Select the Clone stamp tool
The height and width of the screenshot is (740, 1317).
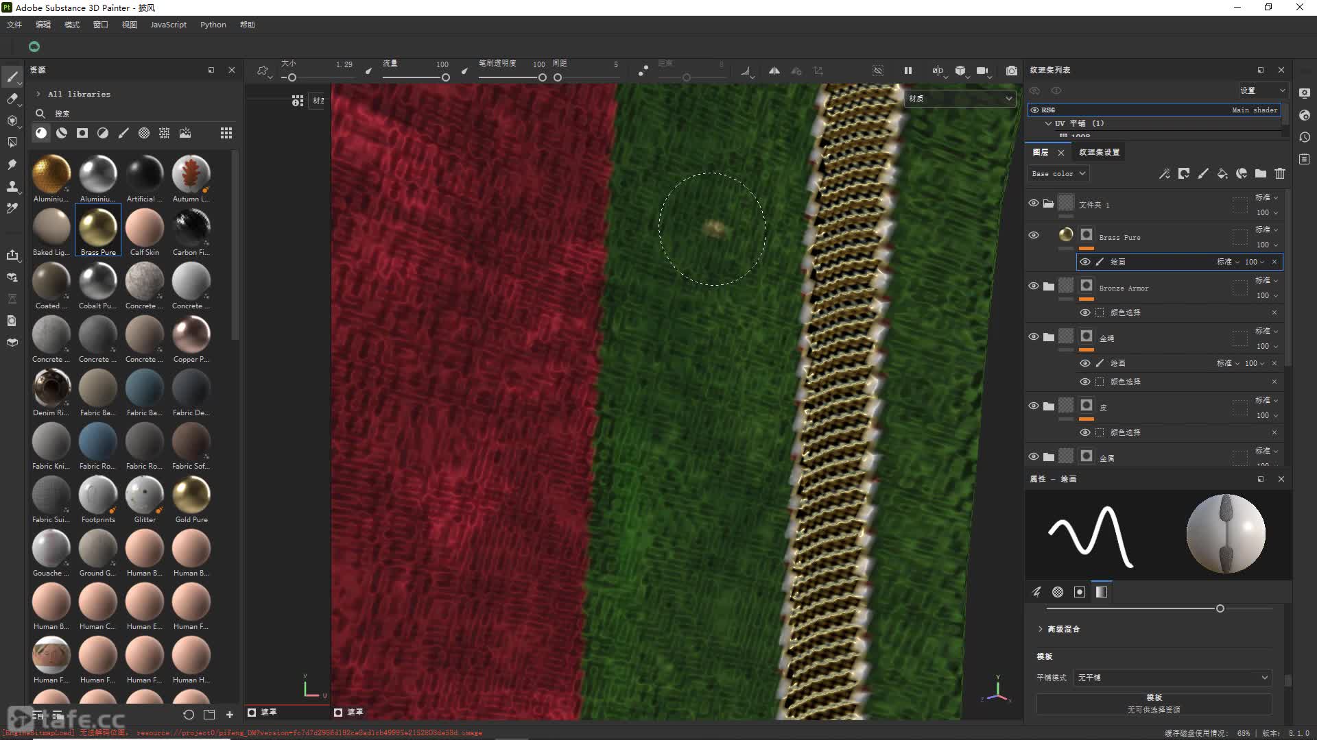(12, 186)
